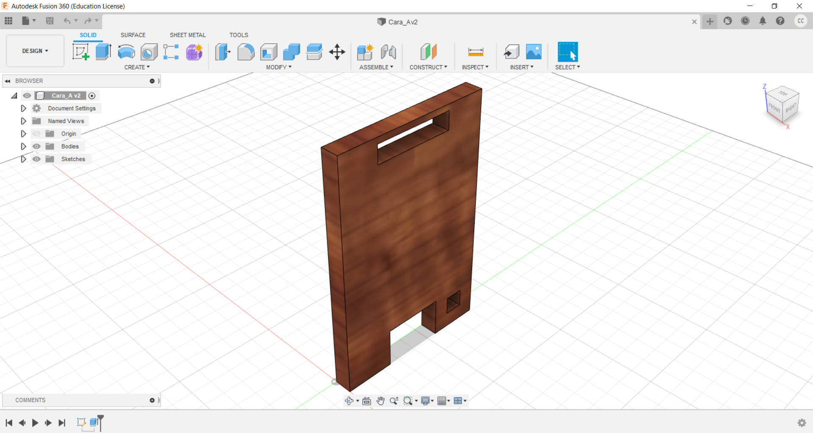Image resolution: width=813 pixels, height=433 pixels.
Task: Select the Move/Copy tool icon
Action: tap(337, 52)
